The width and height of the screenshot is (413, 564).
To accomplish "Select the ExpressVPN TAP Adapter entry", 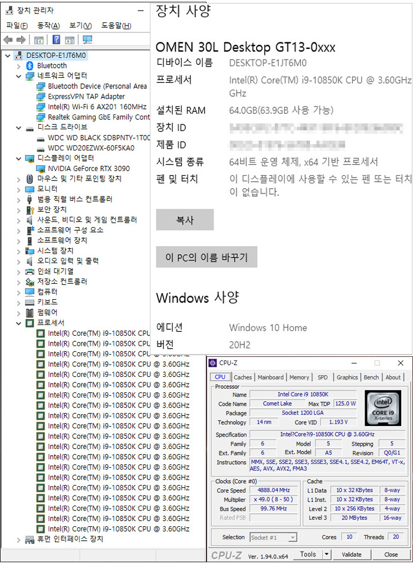I will click(x=86, y=96).
